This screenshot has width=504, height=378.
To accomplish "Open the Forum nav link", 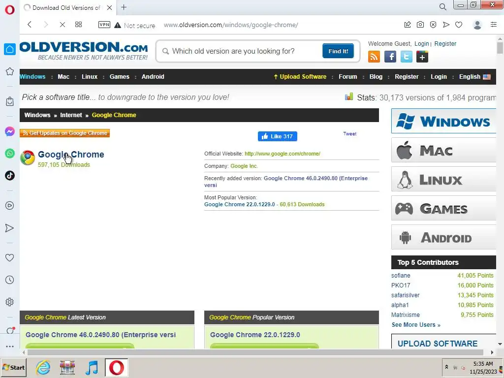I will point(348,76).
